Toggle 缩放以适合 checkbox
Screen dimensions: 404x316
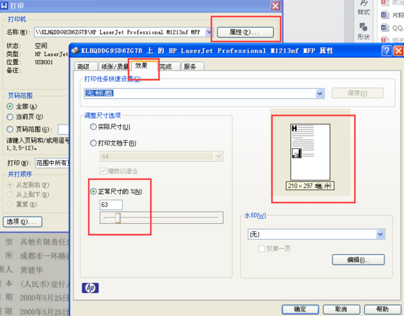(103, 171)
